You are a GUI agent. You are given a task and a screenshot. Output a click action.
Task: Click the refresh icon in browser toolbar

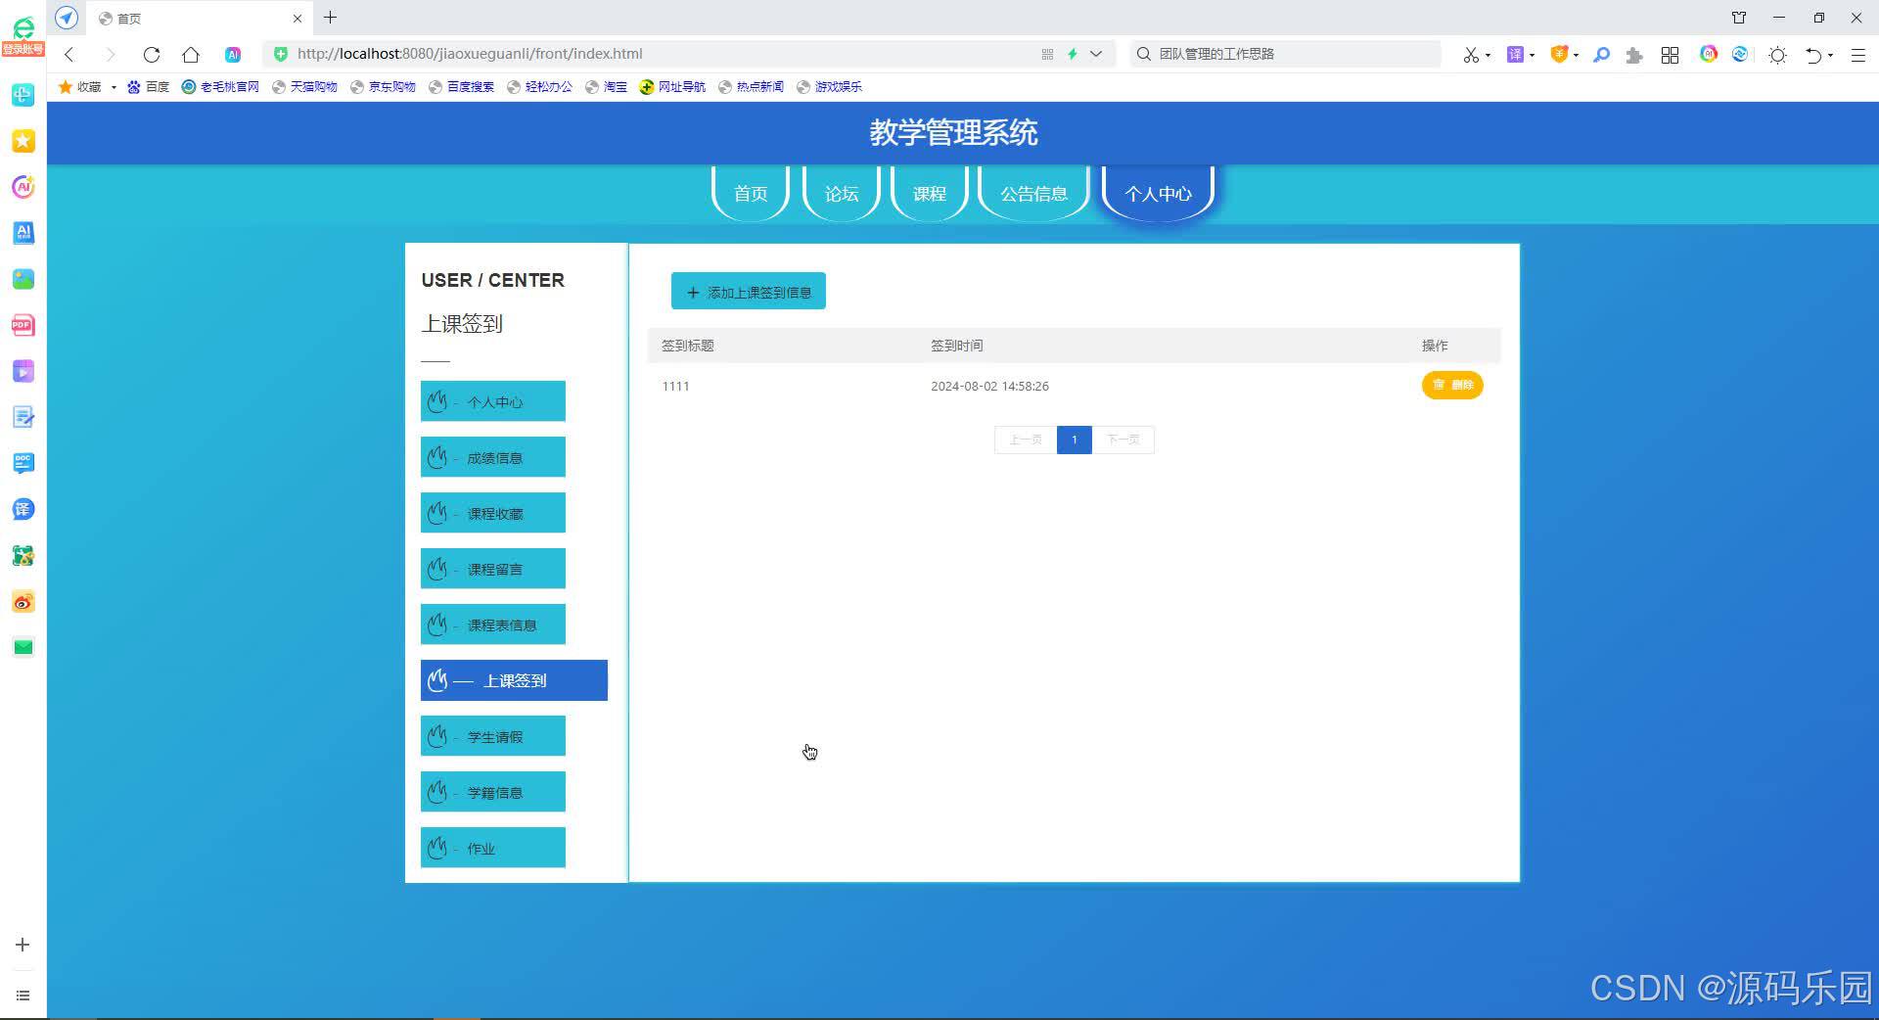151,54
